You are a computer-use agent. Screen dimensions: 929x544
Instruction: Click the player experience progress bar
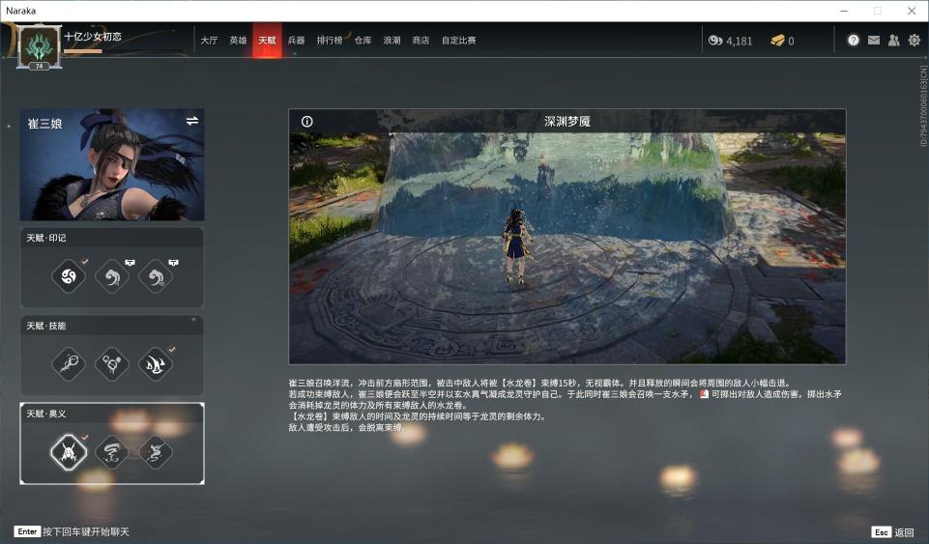123,51
